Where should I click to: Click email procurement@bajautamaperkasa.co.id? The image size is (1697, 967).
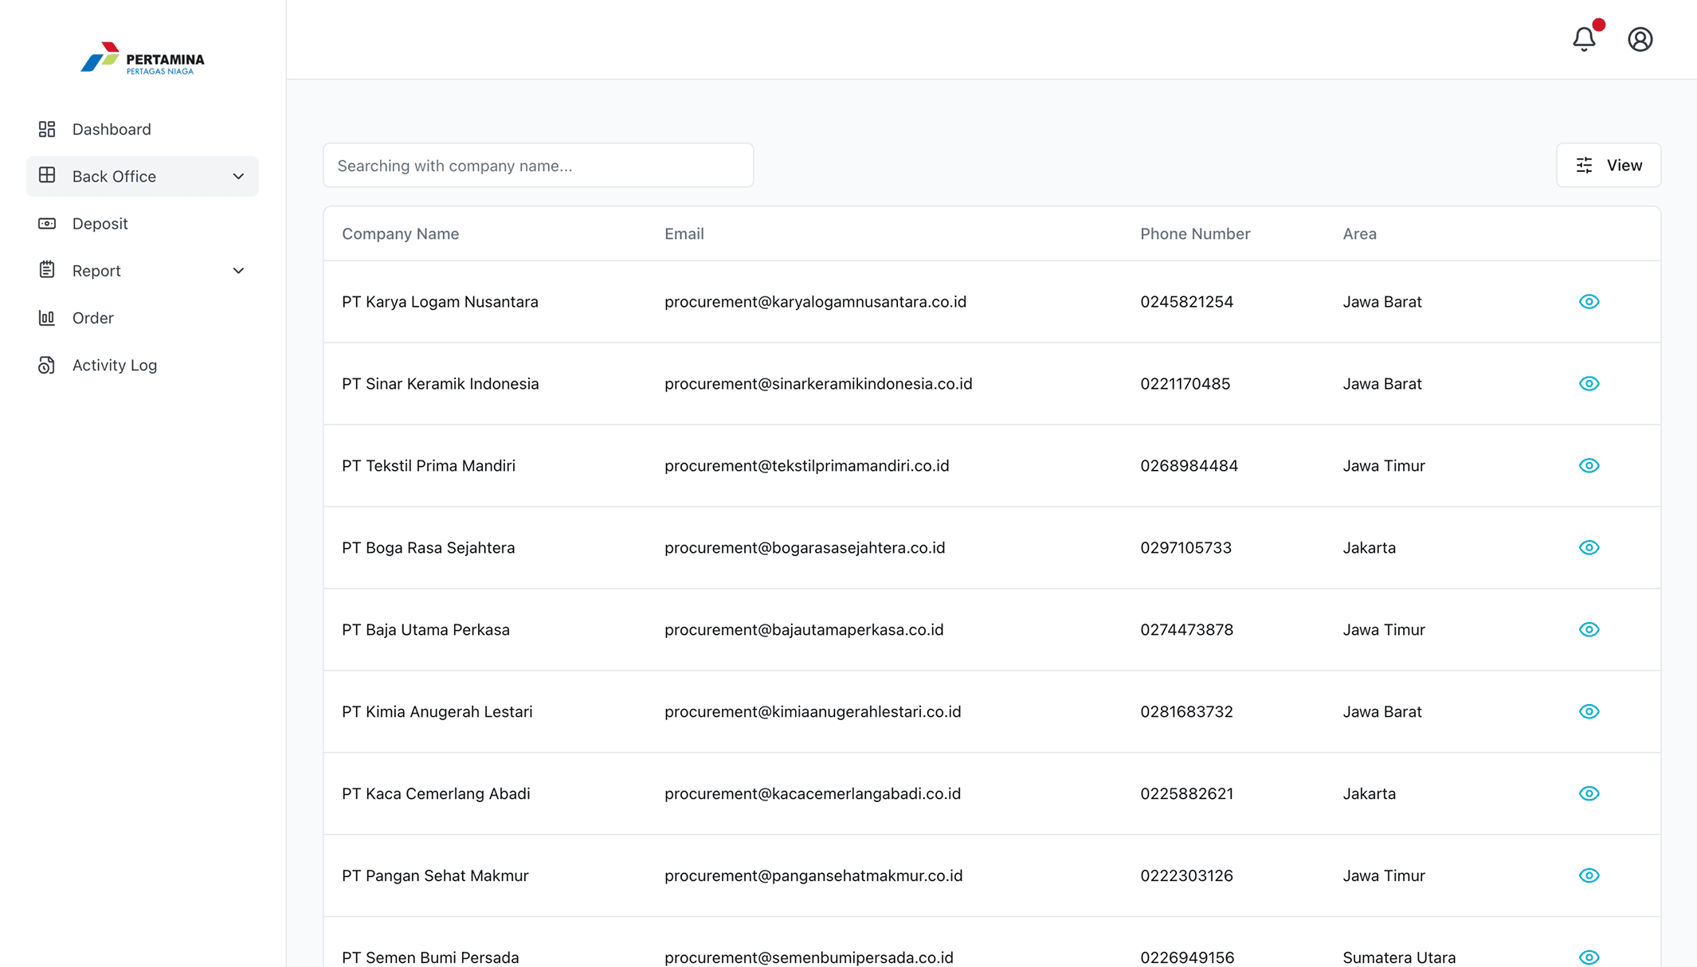804,630
